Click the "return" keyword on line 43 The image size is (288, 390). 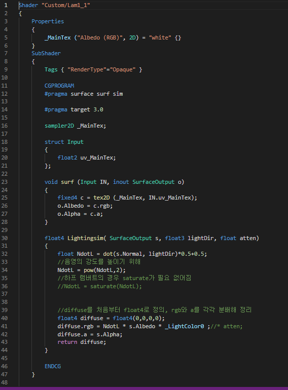(x=67, y=342)
